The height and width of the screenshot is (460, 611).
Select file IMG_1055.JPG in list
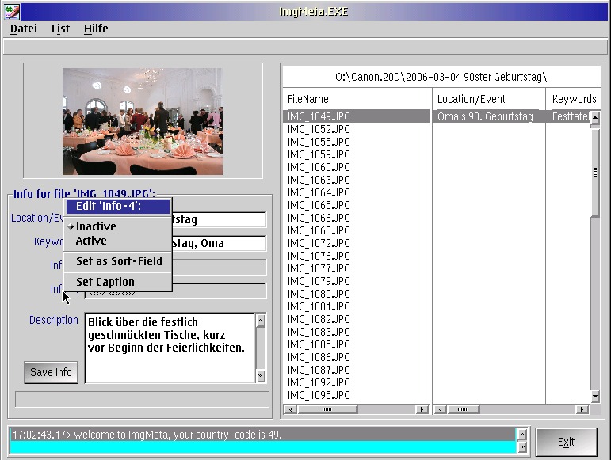pos(356,142)
